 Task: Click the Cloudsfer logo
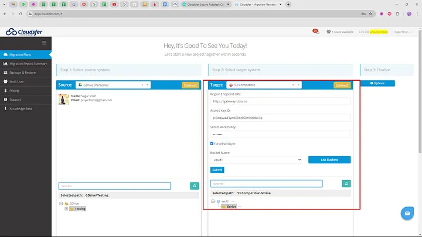pos(24,32)
